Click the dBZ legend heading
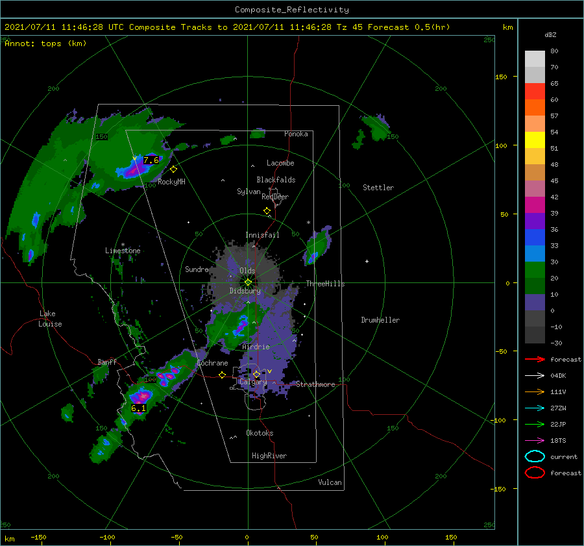The image size is (584, 546). (550, 34)
